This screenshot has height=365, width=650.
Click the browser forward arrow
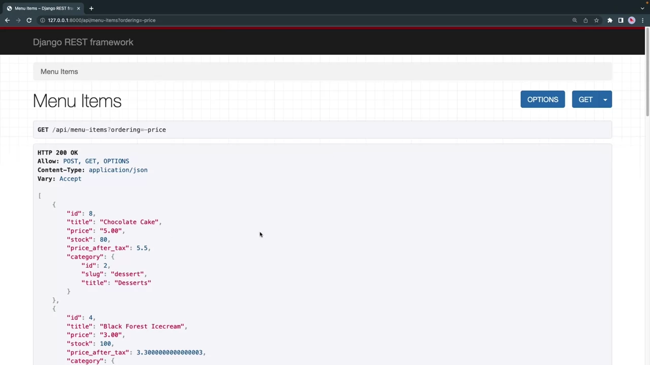coord(18,20)
